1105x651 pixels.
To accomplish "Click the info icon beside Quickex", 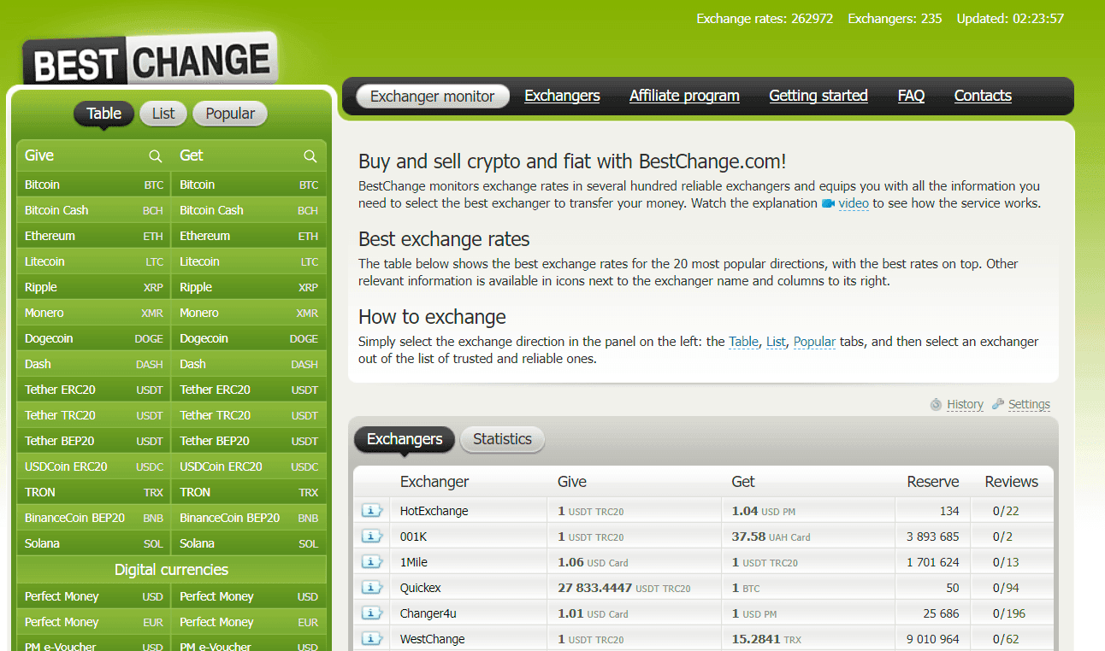I will [x=372, y=588].
